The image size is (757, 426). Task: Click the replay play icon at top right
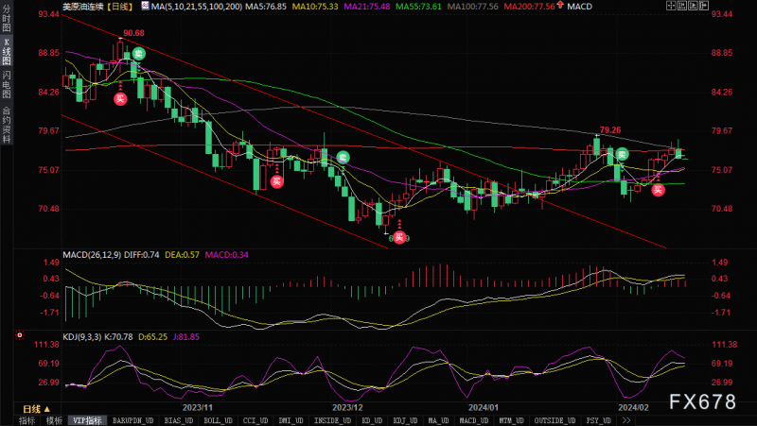click(694, 6)
